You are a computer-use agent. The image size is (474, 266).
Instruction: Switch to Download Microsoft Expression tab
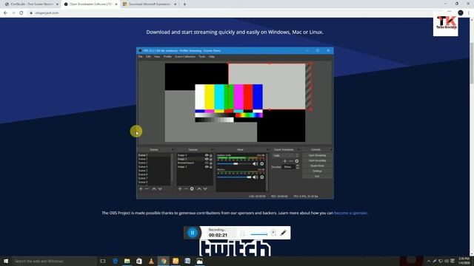point(150,4)
